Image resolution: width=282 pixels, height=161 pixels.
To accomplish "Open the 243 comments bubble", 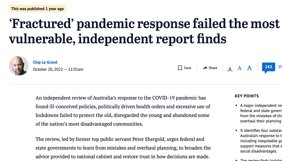I will point(268,68).
